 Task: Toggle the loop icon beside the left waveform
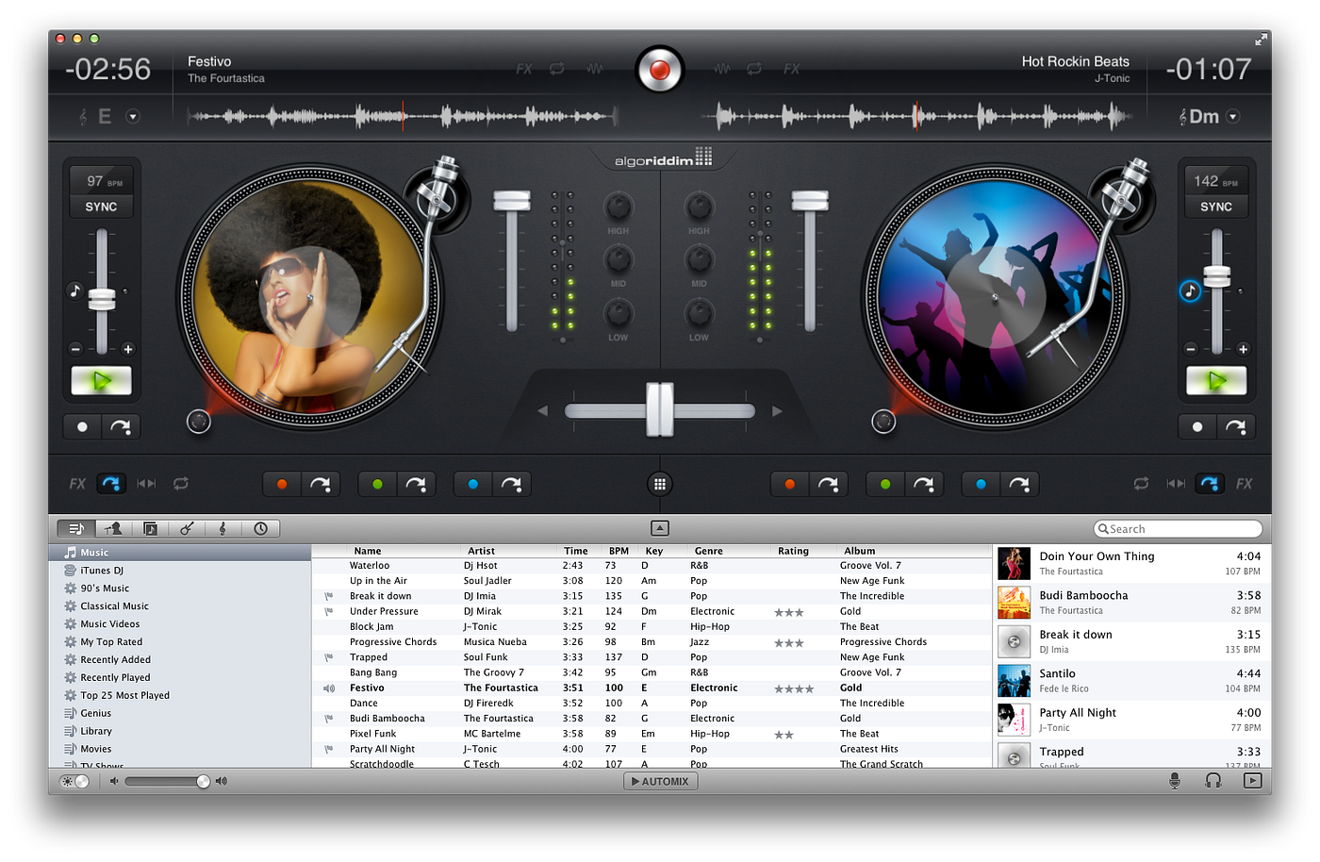556,68
